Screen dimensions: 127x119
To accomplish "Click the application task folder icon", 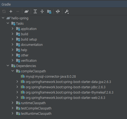I will (x=18, y=29).
